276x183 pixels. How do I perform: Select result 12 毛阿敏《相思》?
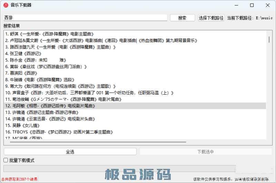coord(50,106)
